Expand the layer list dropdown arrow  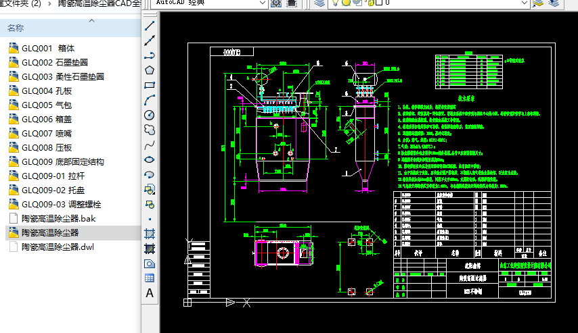point(525,3)
